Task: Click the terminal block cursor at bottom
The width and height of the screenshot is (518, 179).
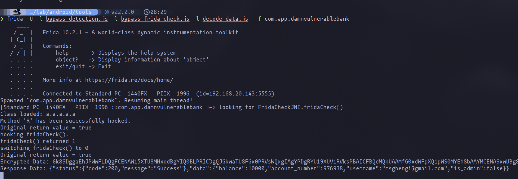Action: click(x=2, y=175)
